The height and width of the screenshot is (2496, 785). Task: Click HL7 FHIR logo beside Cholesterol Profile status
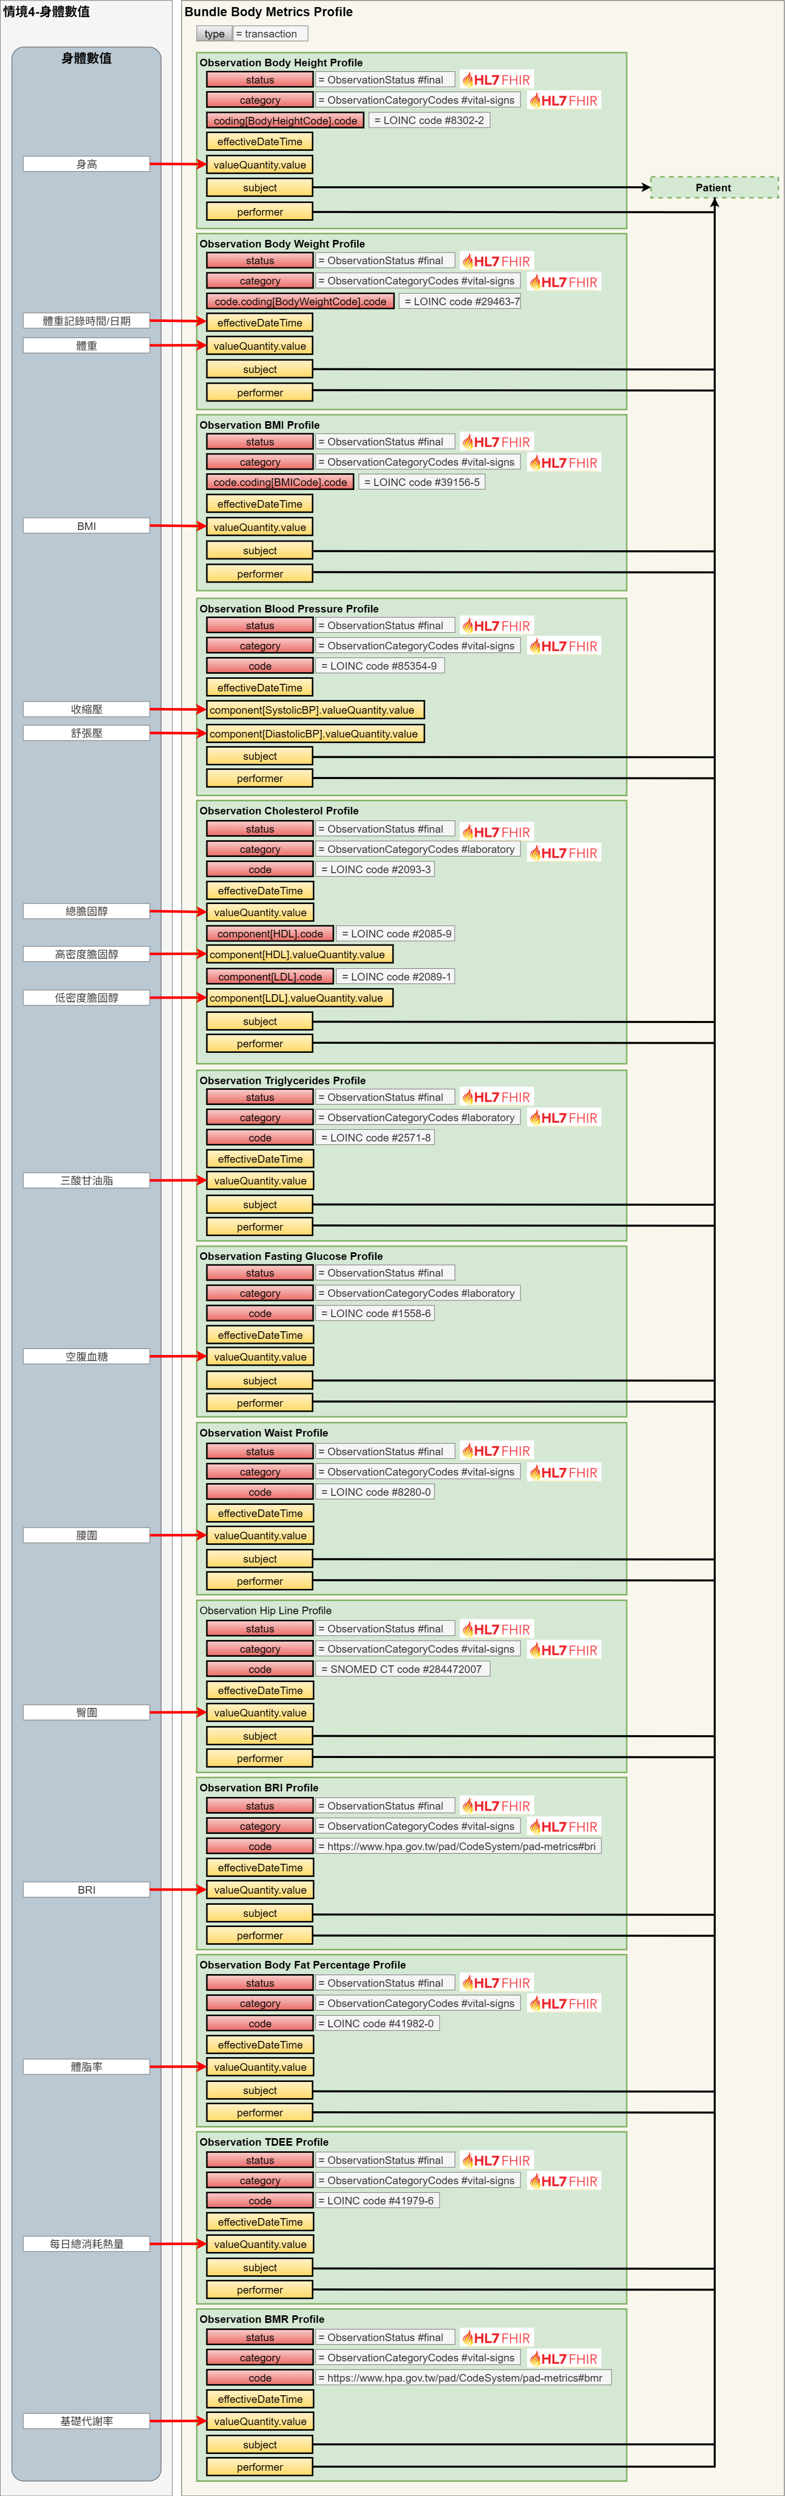pos(496,832)
